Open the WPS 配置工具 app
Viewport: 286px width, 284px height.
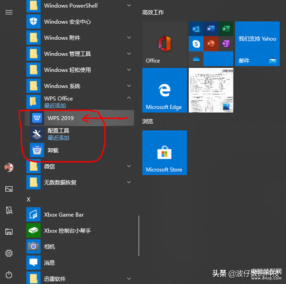click(79, 134)
